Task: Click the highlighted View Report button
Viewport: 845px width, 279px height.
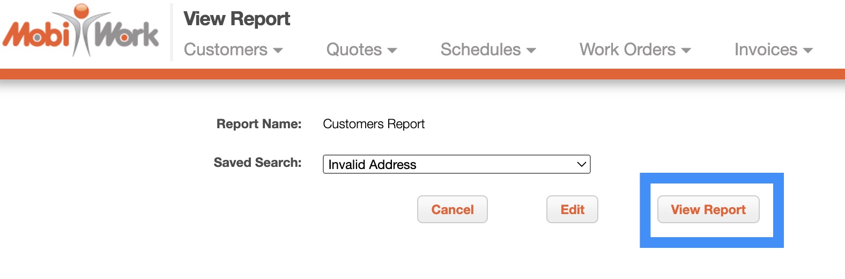Action: pyautogui.click(x=708, y=209)
